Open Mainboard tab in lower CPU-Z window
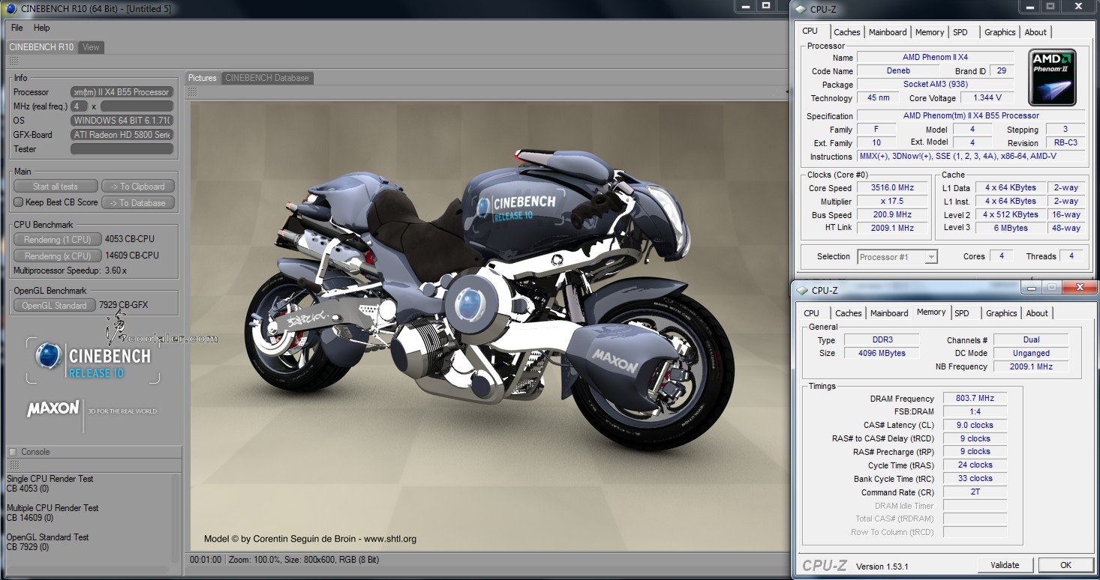 [889, 313]
